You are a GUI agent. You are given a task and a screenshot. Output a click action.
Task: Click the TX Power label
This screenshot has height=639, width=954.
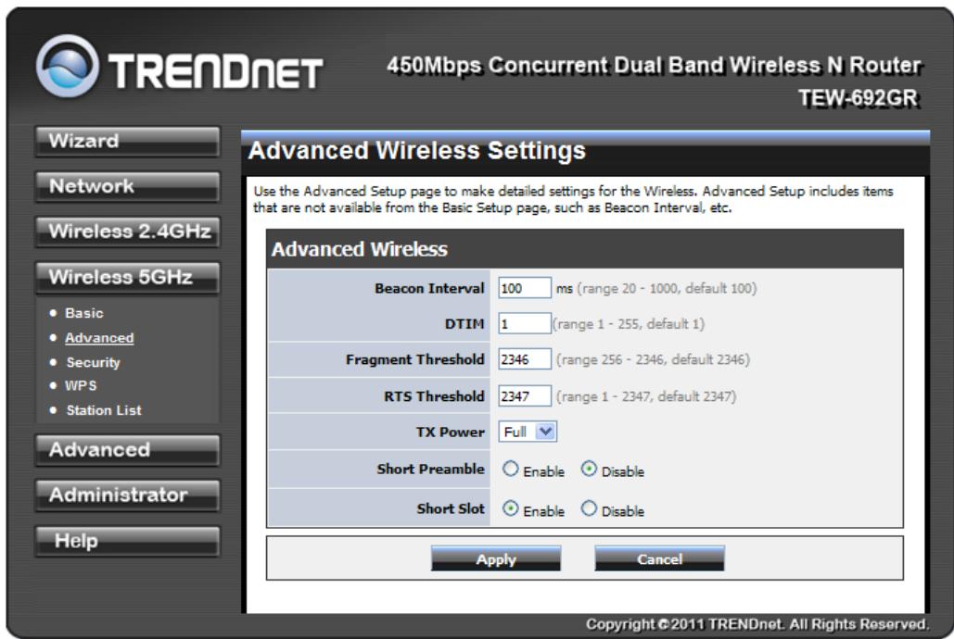pos(451,432)
